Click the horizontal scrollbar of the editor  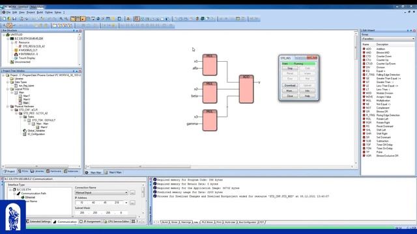140,167
